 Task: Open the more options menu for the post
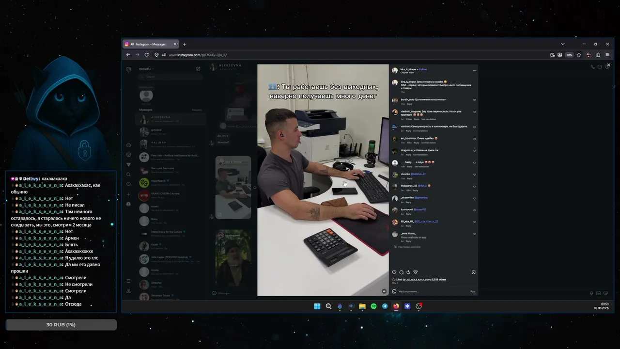[x=474, y=71]
